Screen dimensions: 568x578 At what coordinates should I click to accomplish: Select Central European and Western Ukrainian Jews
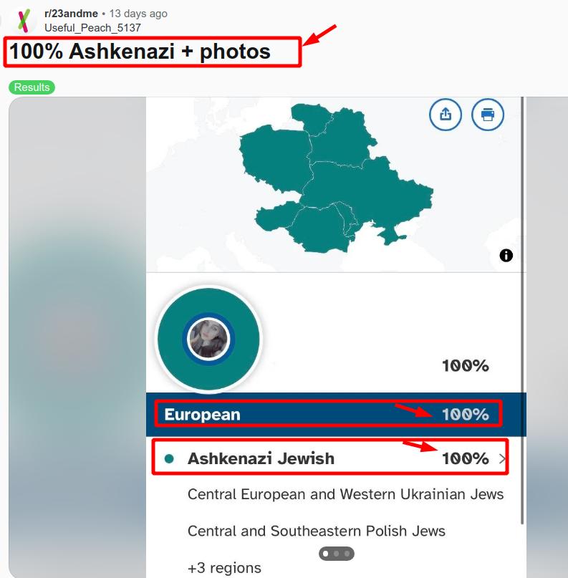pos(345,494)
